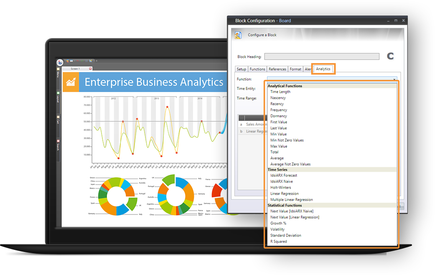Click the Configure a Block icon
The width and height of the screenshot is (435, 275).
coord(238,35)
